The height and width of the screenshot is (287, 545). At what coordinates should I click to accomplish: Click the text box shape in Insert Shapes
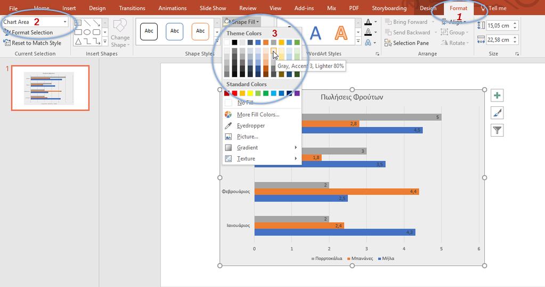[78, 23]
